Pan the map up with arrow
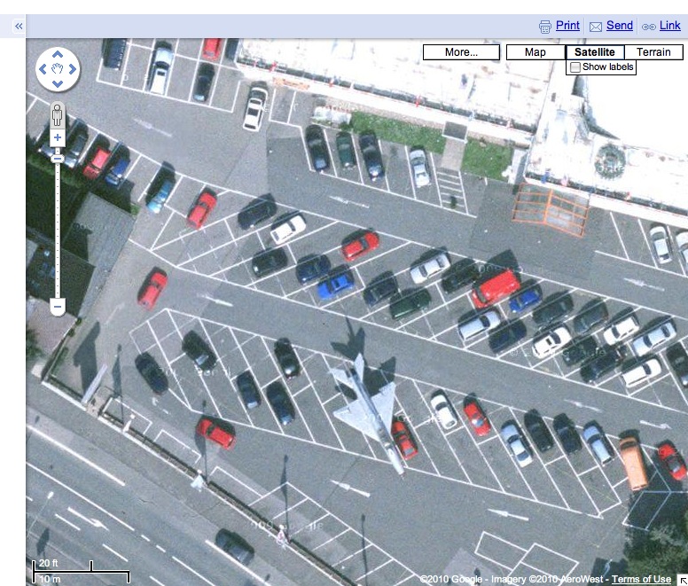 click(58, 52)
